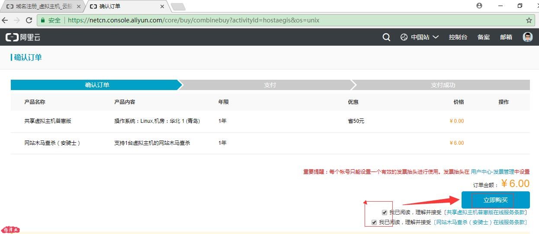Click the 产品名称 column header
Screen dimensions: 539x234
pyautogui.click(x=35, y=102)
